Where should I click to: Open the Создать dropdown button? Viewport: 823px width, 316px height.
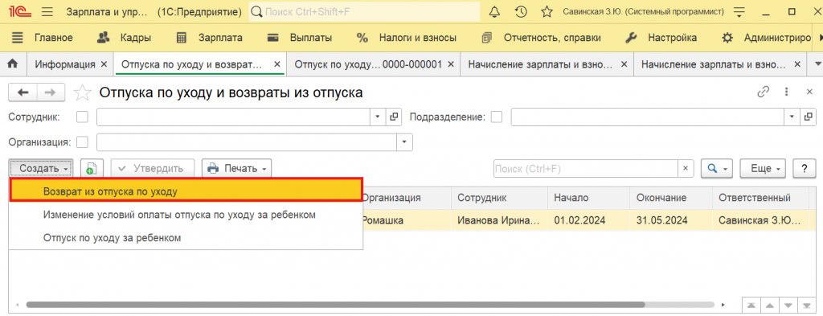(40, 169)
